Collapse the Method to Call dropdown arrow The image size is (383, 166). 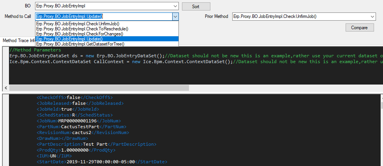(175, 17)
